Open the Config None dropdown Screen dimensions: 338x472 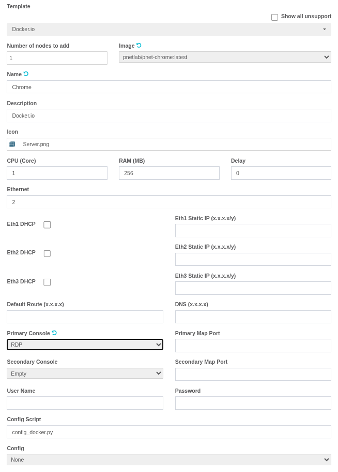(x=169, y=460)
